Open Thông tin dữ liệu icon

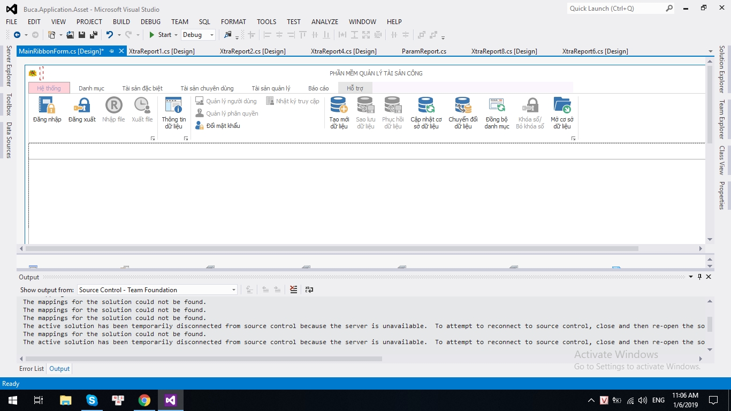pyautogui.click(x=174, y=105)
